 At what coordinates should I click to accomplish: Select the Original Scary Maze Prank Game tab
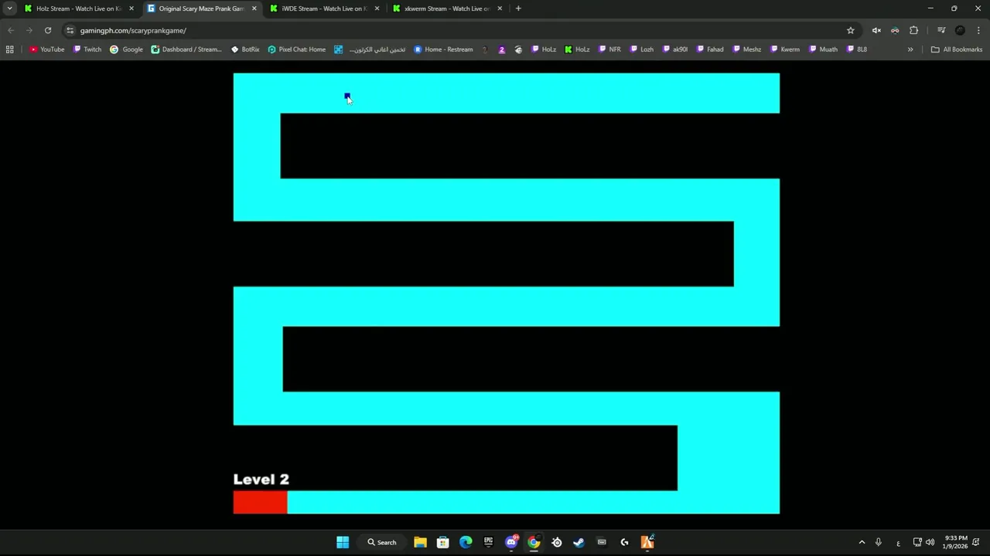203,8
